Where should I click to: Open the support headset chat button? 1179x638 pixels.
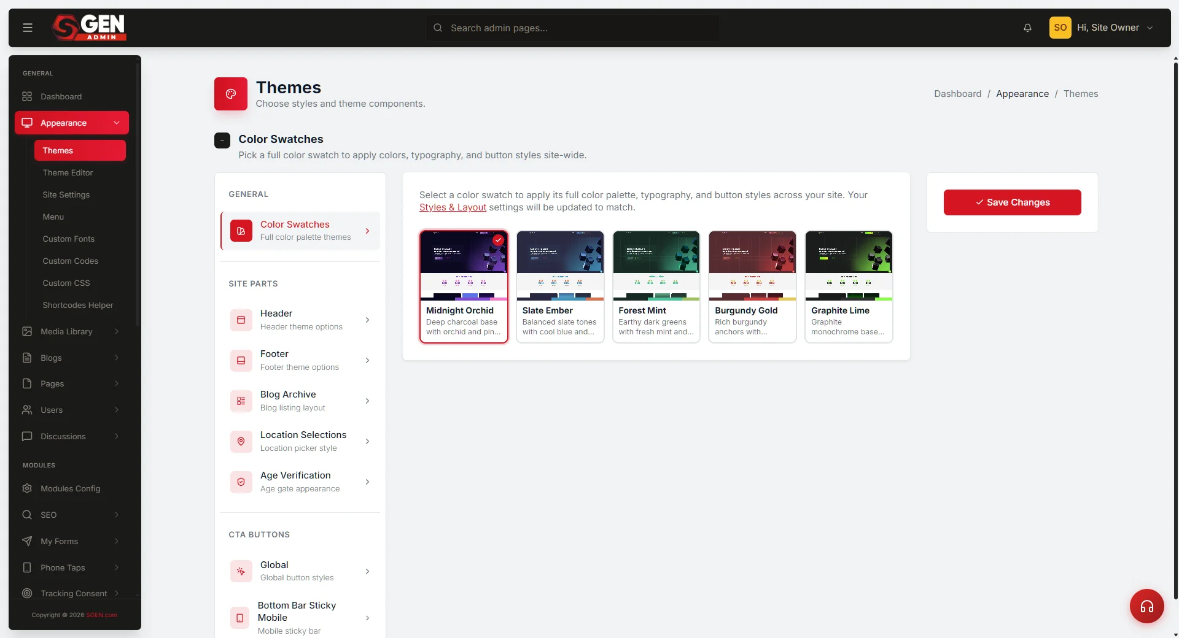click(x=1146, y=606)
